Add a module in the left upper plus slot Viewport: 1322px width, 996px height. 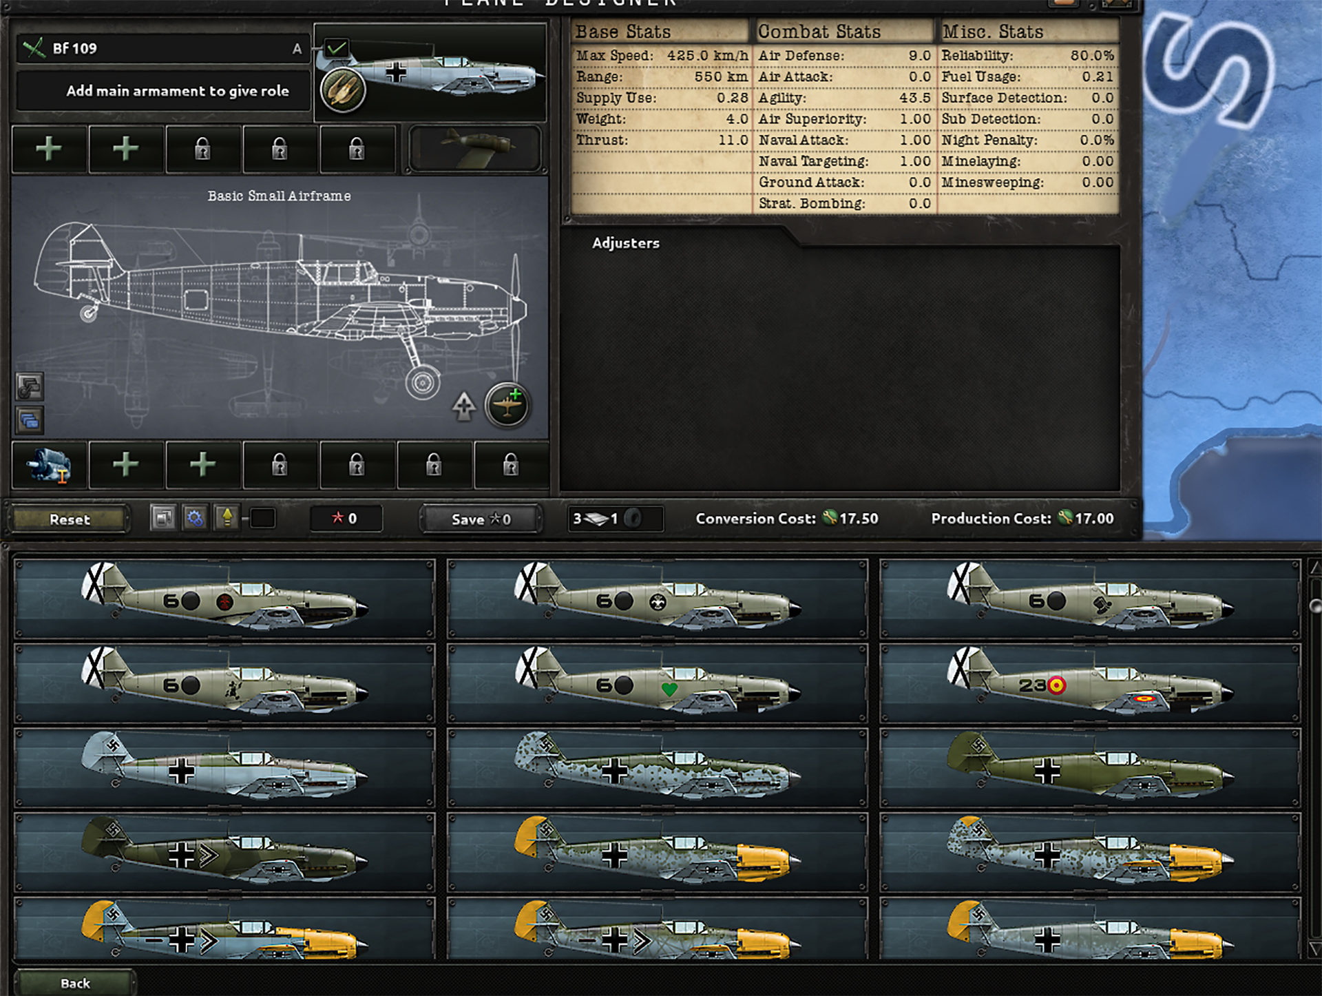click(49, 149)
